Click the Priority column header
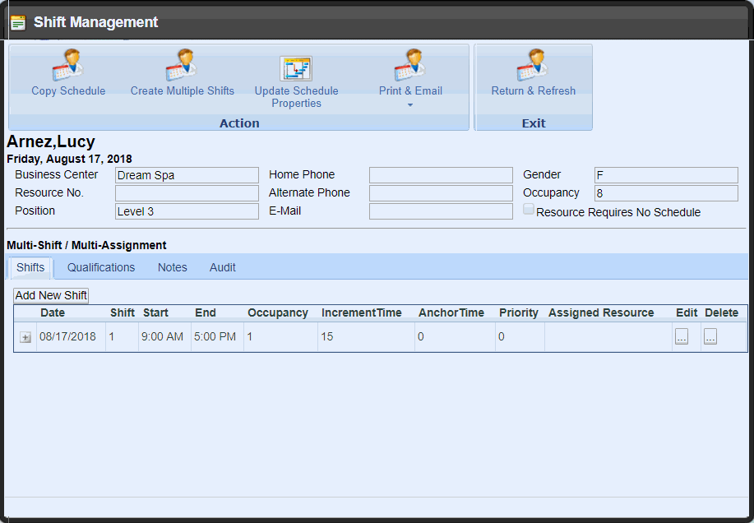The width and height of the screenshot is (754, 523). (x=518, y=313)
